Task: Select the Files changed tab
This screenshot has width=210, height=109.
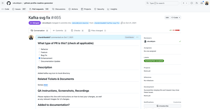Action: click(97, 30)
